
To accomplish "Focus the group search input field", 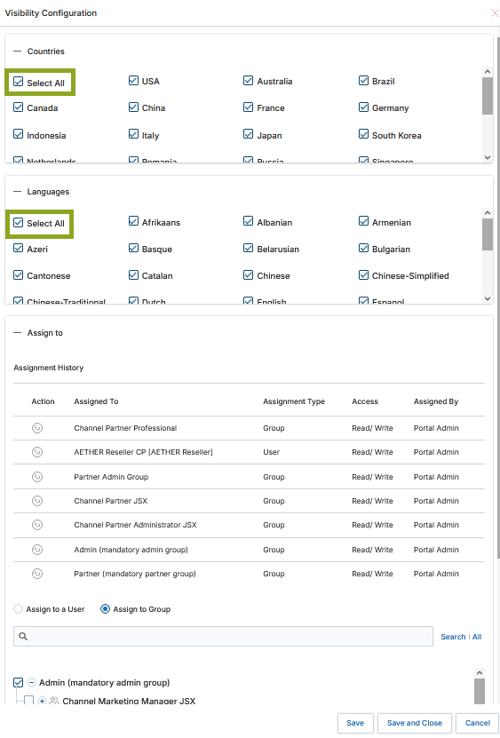I will [x=223, y=637].
